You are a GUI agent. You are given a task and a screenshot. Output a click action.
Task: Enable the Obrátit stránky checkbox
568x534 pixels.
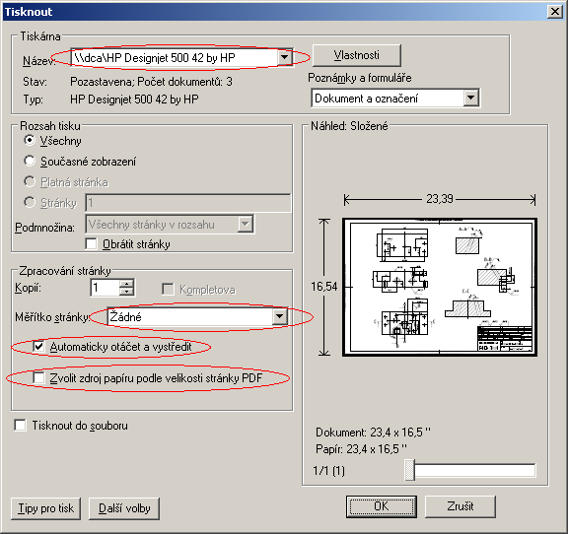click(92, 243)
